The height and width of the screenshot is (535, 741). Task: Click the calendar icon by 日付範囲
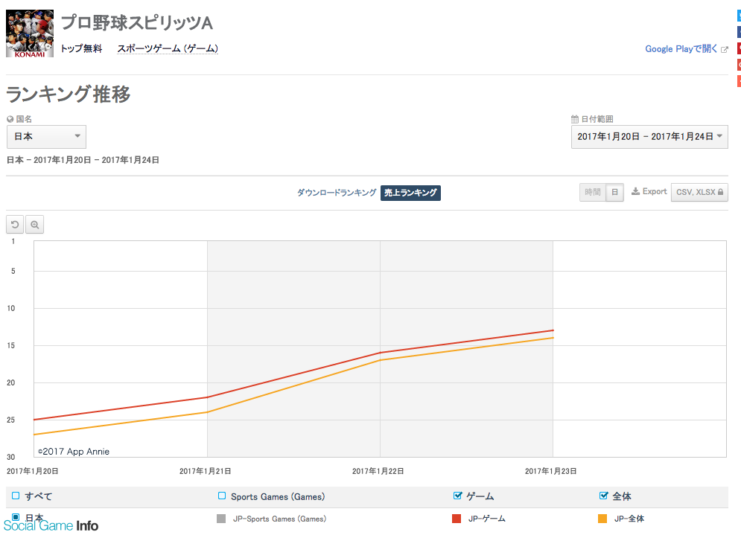coord(575,119)
